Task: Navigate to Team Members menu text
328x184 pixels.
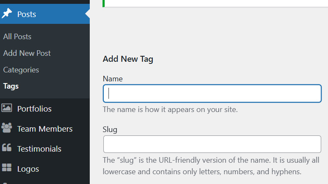Action: pyautogui.click(x=45, y=129)
